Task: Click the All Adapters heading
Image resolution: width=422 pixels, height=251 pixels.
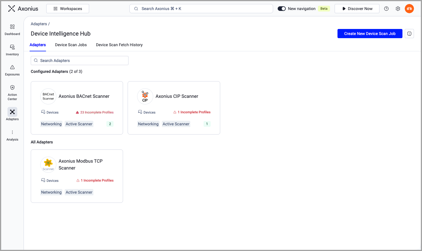Action: 42,142
